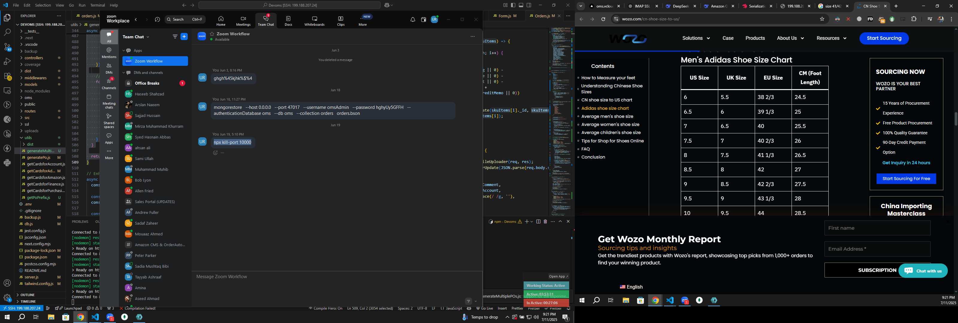Image resolution: width=958 pixels, height=323 pixels.
Task: Kill terminal with trash icon
Action: (545, 222)
